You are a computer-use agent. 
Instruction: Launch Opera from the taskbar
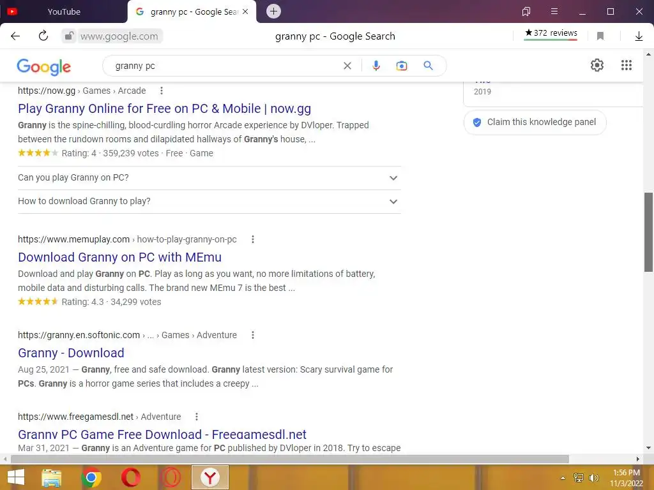pyautogui.click(x=130, y=477)
